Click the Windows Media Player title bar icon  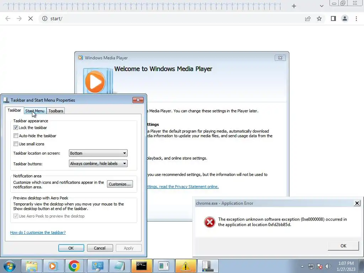80,58
